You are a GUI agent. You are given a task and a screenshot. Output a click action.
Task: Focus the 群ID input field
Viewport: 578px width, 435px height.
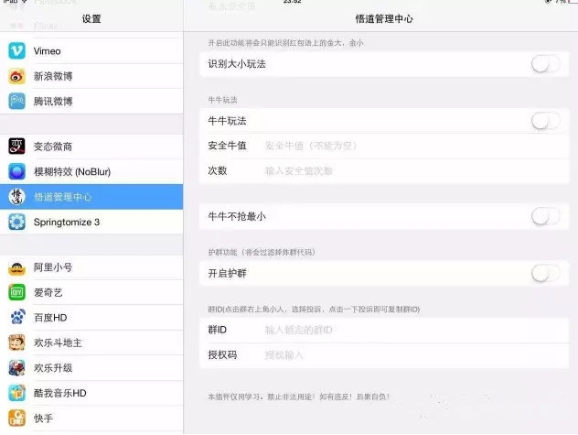(414, 330)
